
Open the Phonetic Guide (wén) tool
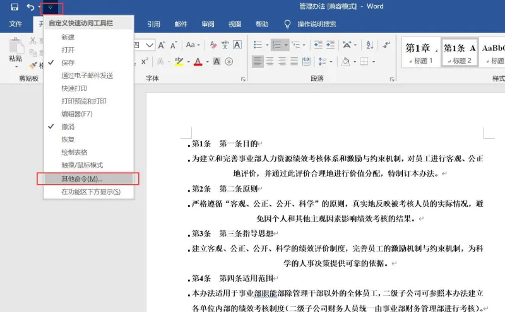(x=225, y=45)
